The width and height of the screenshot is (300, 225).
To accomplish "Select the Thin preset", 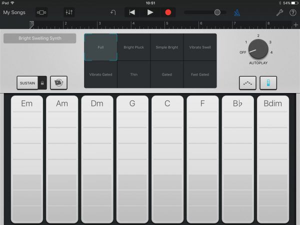I will 133,74.
